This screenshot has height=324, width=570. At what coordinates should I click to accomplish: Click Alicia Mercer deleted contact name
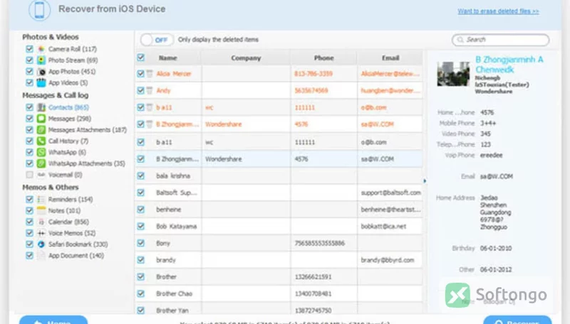point(173,74)
